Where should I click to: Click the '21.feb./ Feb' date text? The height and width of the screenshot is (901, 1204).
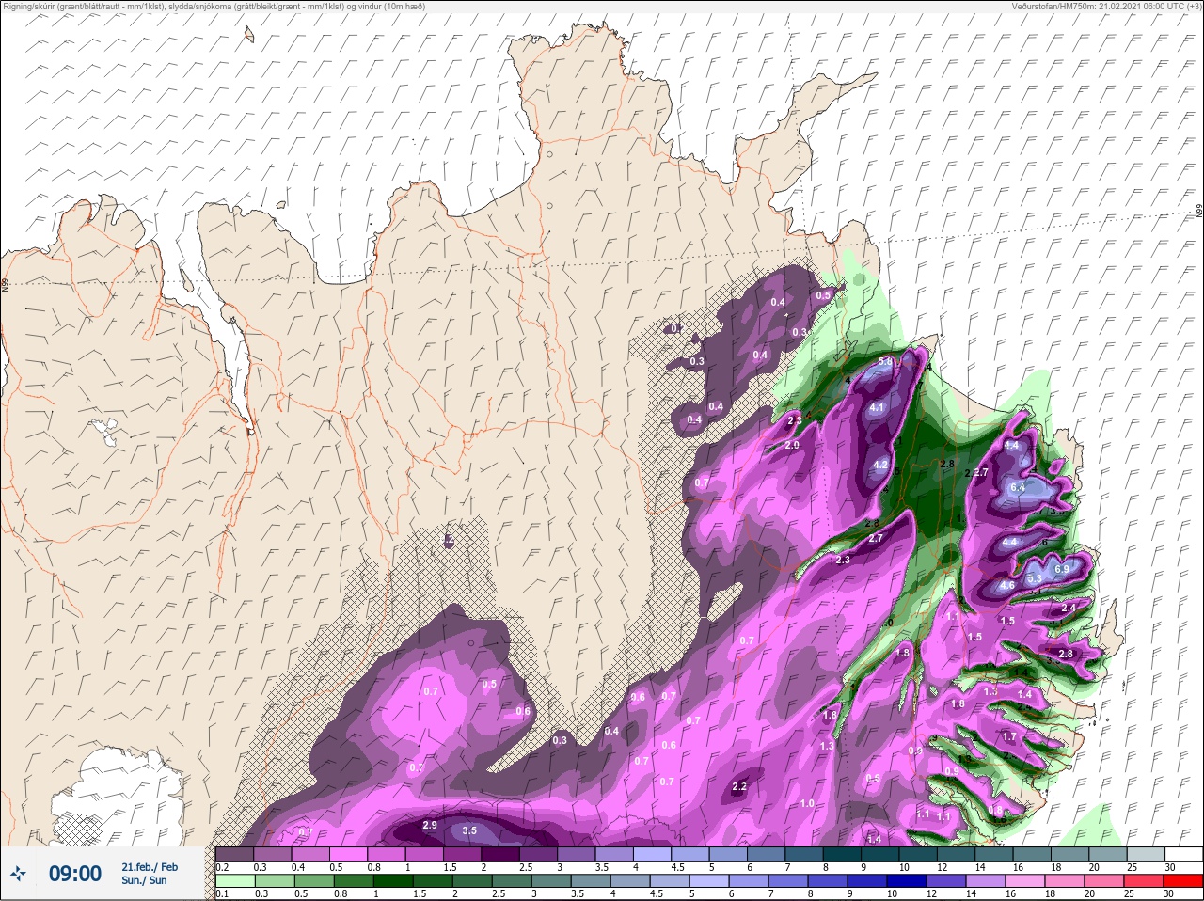pyautogui.click(x=150, y=866)
